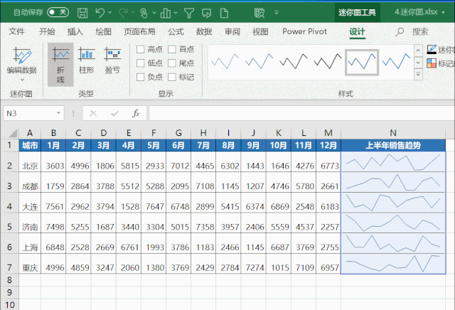455x310 pixels.
Task: Select the Line (折线) sparkline type
Action: click(x=60, y=65)
